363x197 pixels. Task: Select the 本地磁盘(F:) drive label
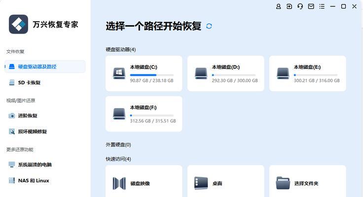144,107
